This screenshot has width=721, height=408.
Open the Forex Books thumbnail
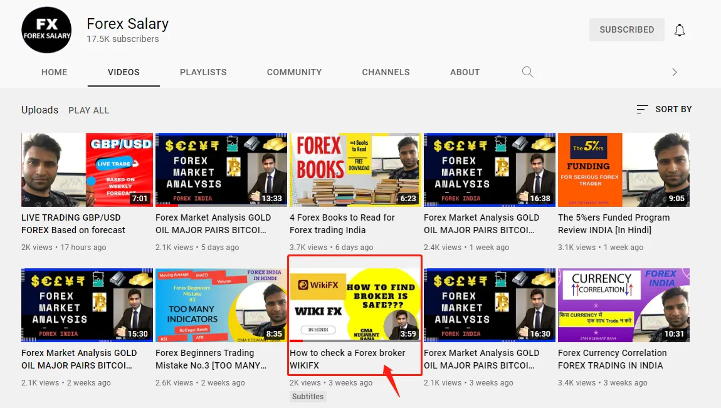pos(355,170)
